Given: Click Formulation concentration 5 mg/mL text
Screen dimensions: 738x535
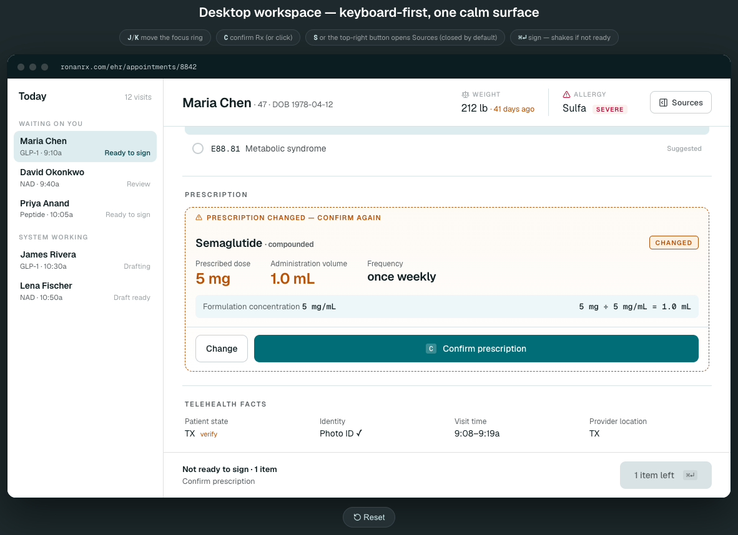Looking at the screenshot, I should click(269, 307).
